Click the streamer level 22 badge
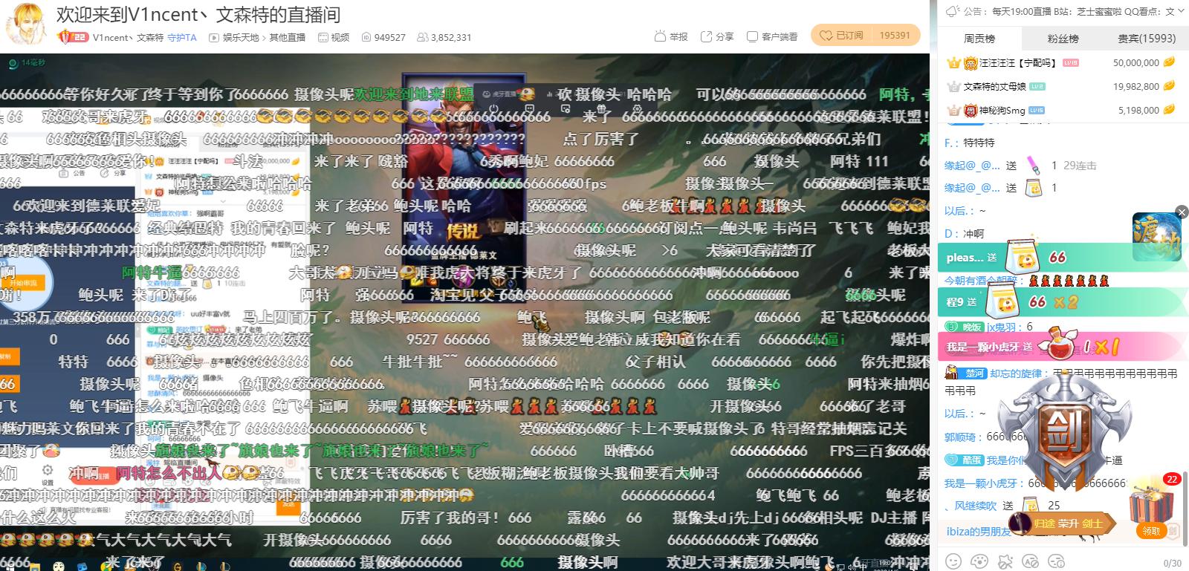1189x571 pixels. click(x=73, y=37)
